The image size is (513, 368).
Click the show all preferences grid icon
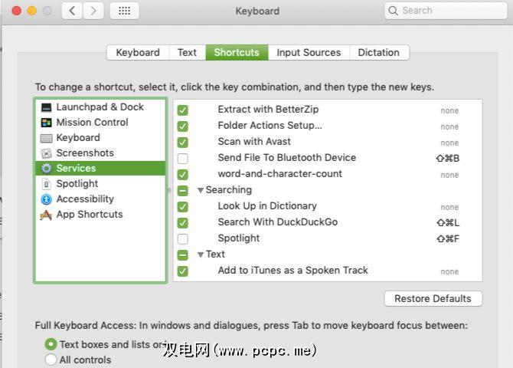[x=124, y=11]
